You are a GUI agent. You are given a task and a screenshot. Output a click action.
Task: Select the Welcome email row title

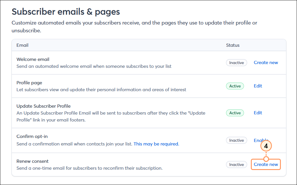33,59
